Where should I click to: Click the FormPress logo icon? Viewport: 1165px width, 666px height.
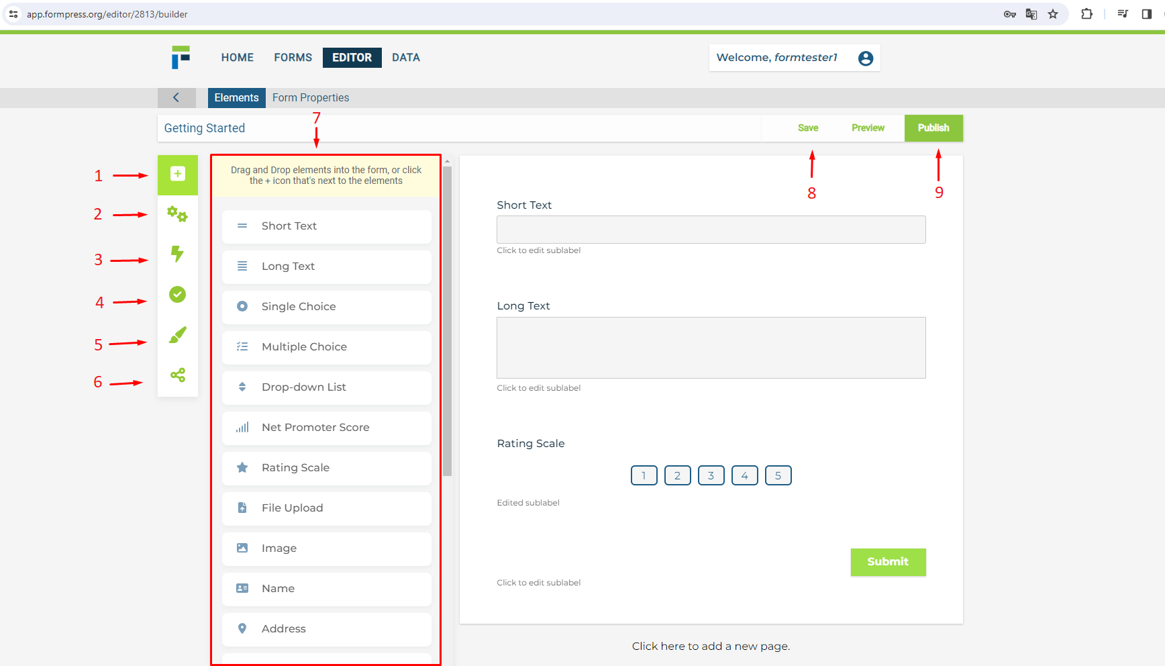click(181, 57)
